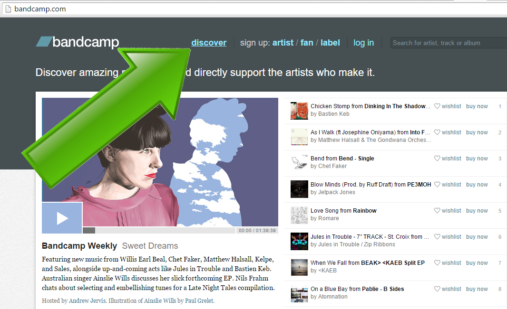This screenshot has width=507, height=309.
Task: Select When We Fall track title
Action: (x=368, y=263)
